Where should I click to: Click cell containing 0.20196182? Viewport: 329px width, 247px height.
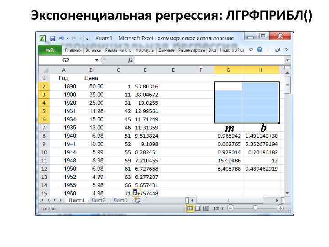pyautogui.click(x=260, y=152)
